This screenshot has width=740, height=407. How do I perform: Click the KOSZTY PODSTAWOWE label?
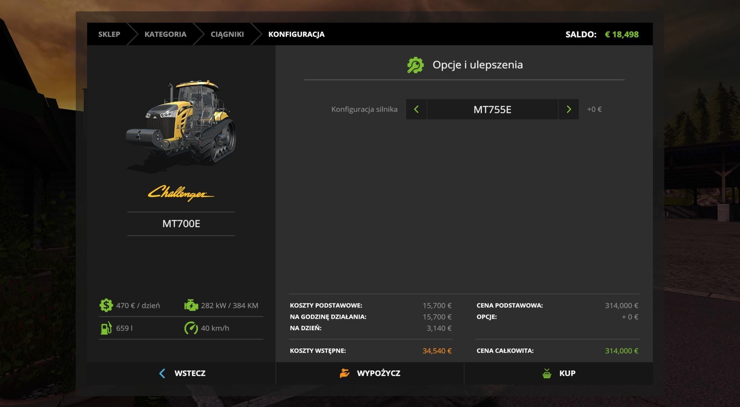[326, 305]
